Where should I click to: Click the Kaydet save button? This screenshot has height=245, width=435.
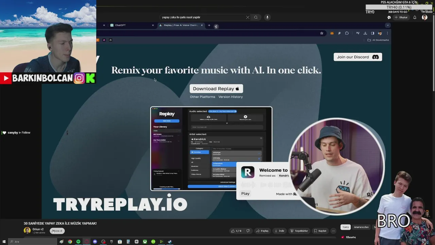pos(320,231)
